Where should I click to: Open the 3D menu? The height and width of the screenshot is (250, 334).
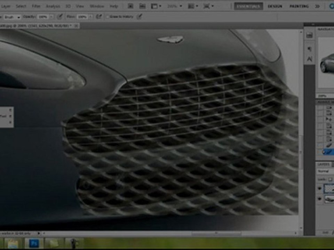(68, 6)
